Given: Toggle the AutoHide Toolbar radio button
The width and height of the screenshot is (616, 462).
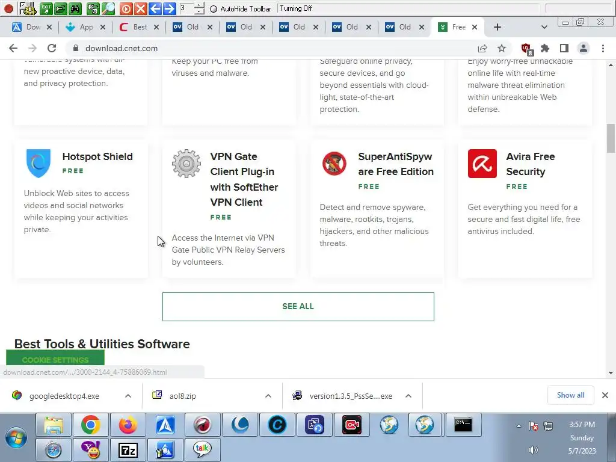Looking at the screenshot, I should point(214,8).
